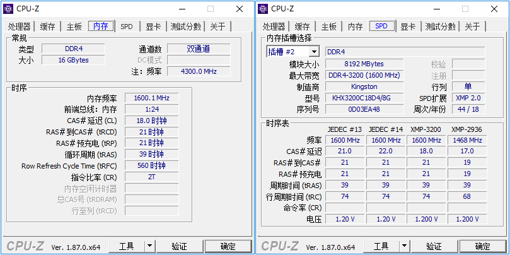This screenshot has height=255, width=510.
Task: Click 验证 button in left window
Action: click(x=179, y=246)
